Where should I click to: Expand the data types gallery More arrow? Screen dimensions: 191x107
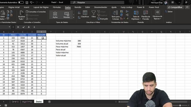pos(74,18)
